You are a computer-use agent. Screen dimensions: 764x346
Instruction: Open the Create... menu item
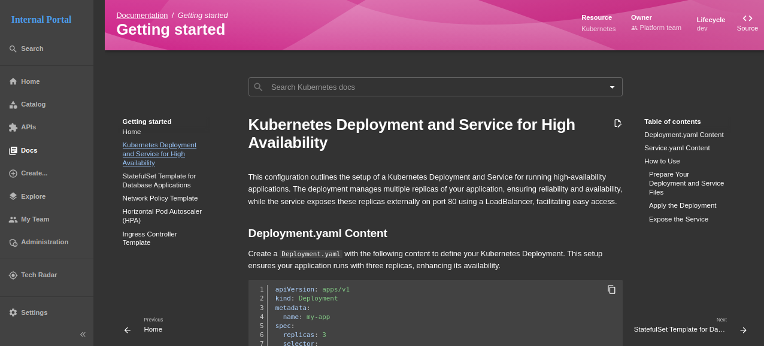tap(34, 174)
